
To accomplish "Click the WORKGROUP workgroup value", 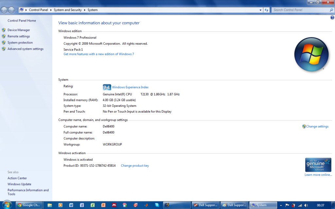I will coord(113,144).
